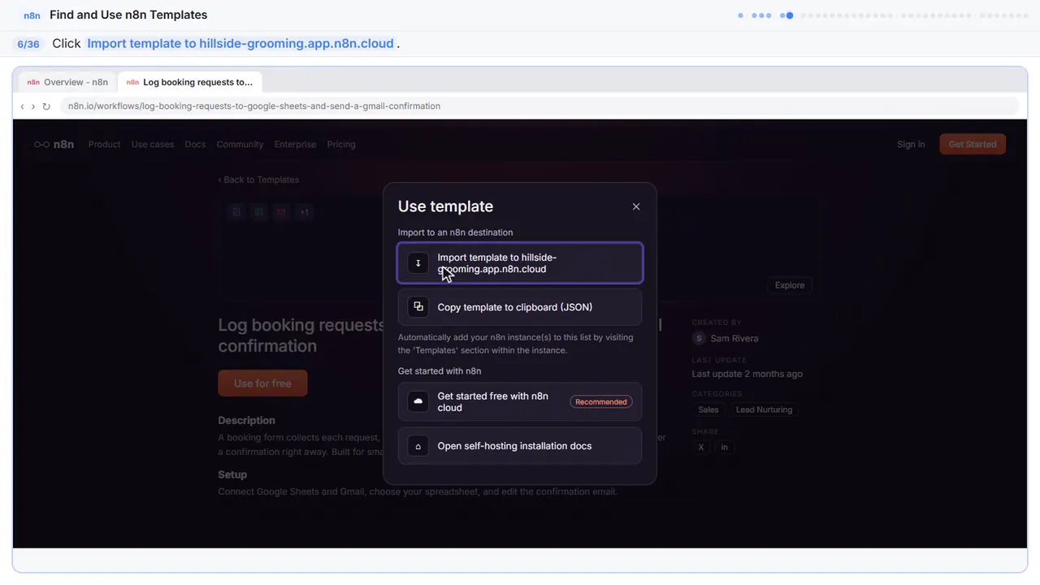Reload the page with the refresh icon
The width and height of the screenshot is (1040, 585).
coord(46,106)
